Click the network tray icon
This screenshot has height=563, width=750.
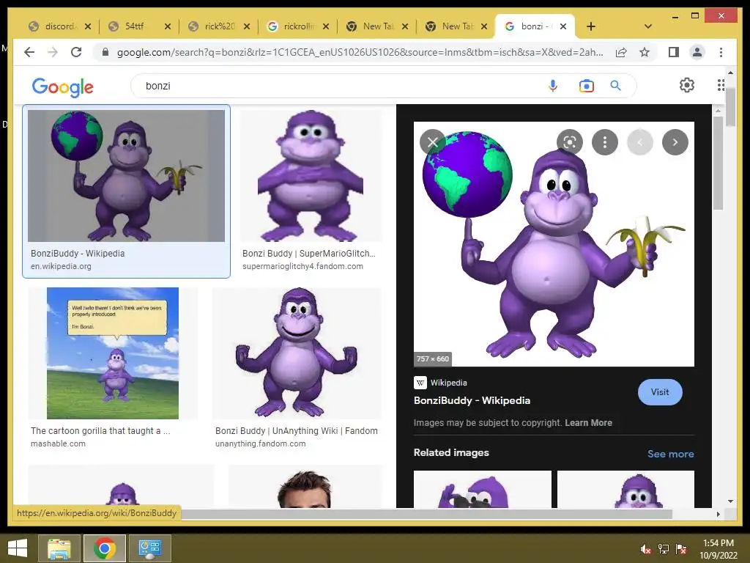664,548
